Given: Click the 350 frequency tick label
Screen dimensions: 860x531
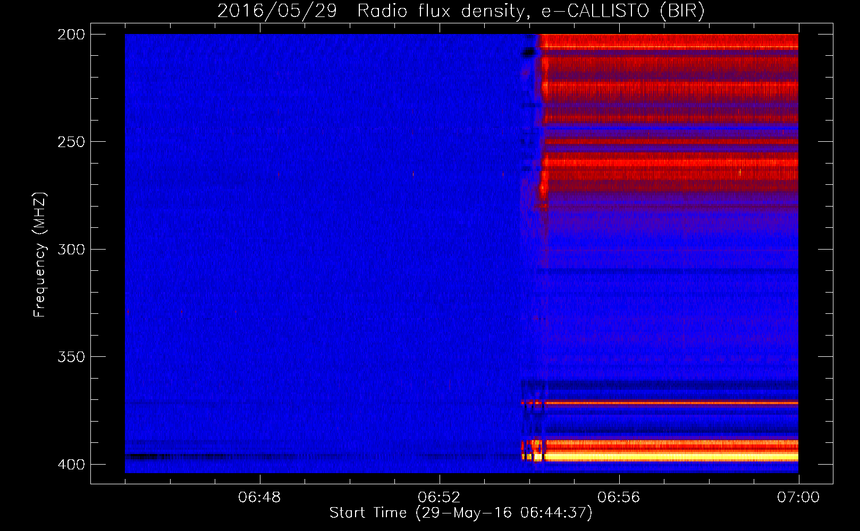Looking at the screenshot, I should coord(71,357).
